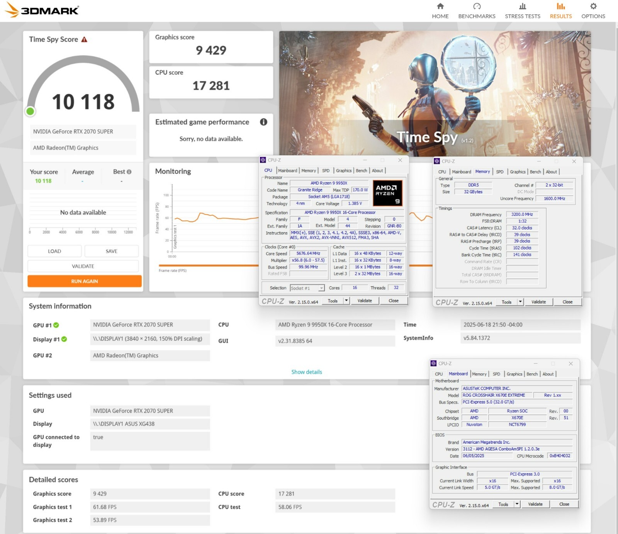Switch to SPD tab in CPU-Z CPU window
Screen dimensions: 618x534
[x=326, y=171]
